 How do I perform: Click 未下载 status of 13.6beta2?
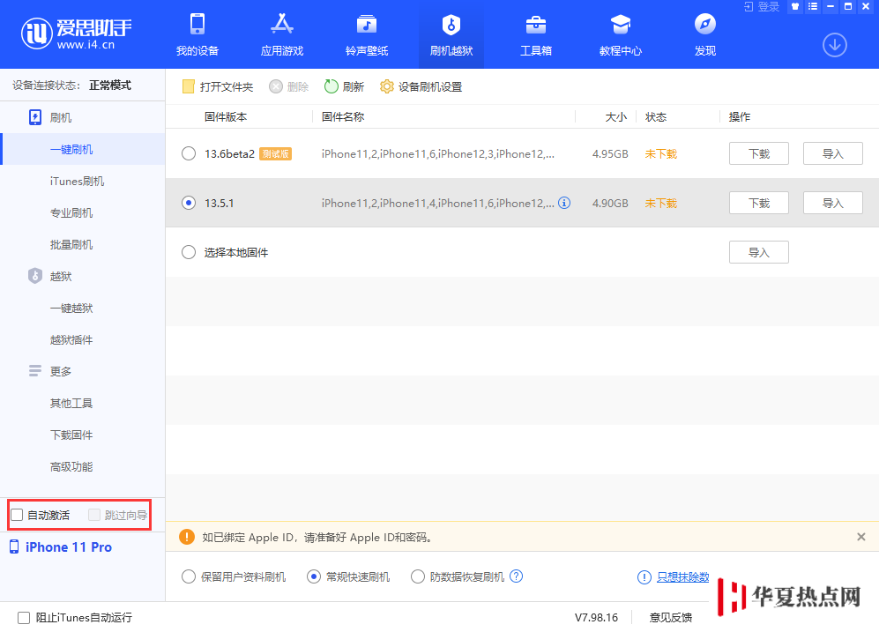click(x=661, y=153)
